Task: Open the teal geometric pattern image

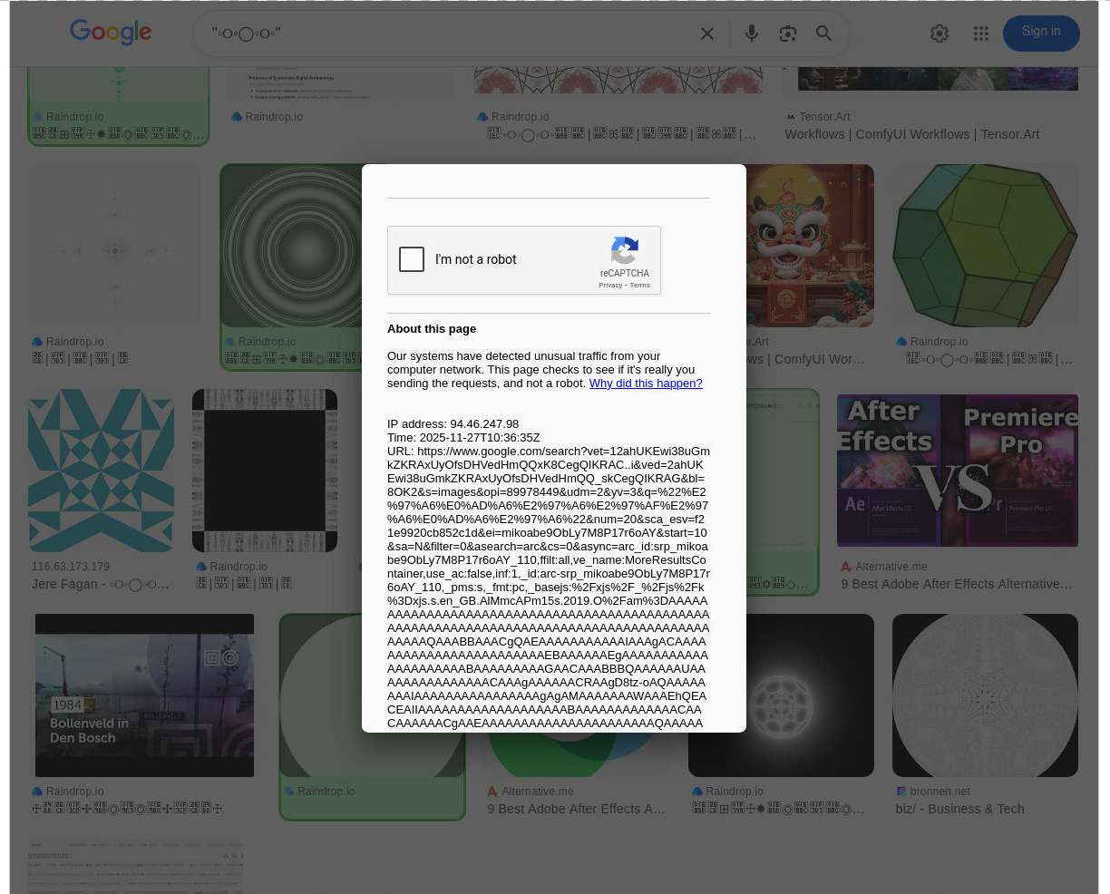Action: 101,471
